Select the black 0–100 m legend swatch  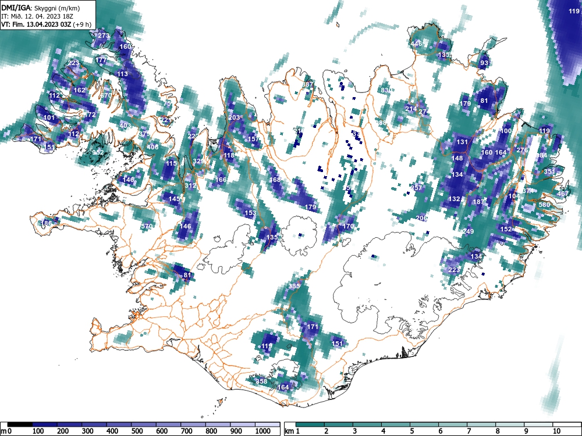click(x=20, y=424)
